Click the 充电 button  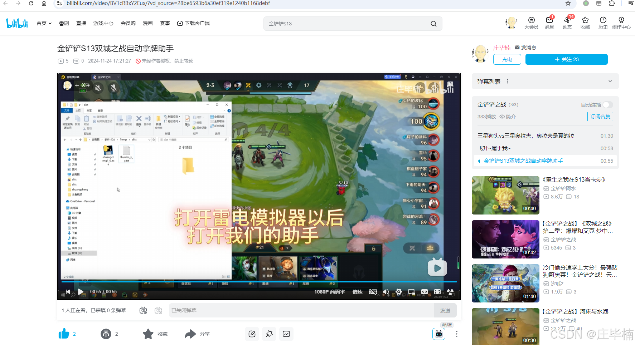tap(507, 59)
